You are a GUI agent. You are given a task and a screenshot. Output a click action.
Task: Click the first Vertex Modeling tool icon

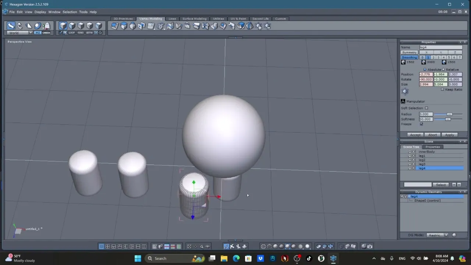tap(115, 26)
